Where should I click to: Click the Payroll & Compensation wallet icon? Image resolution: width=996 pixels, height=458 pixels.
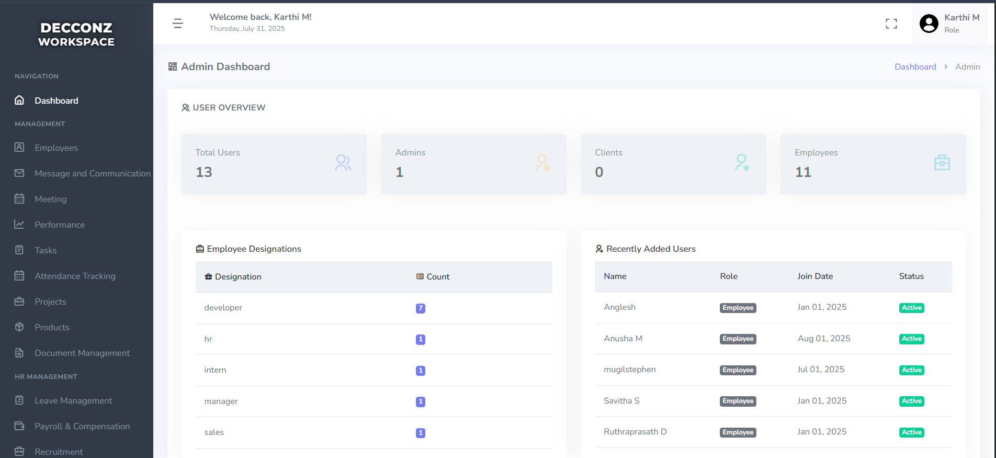(x=19, y=426)
